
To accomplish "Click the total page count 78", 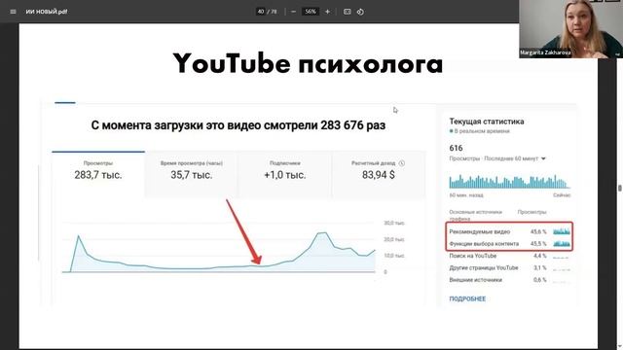I will pos(274,12).
